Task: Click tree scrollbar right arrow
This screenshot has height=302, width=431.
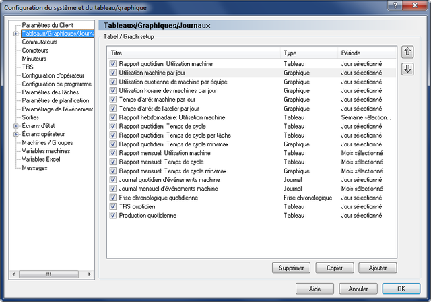Action: click(90, 274)
